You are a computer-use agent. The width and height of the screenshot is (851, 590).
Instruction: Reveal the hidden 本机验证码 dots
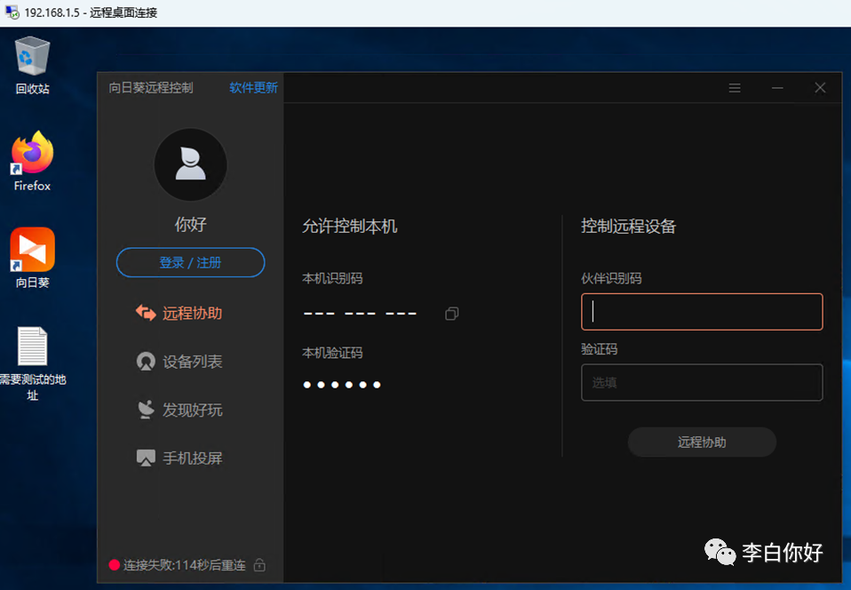pos(342,385)
